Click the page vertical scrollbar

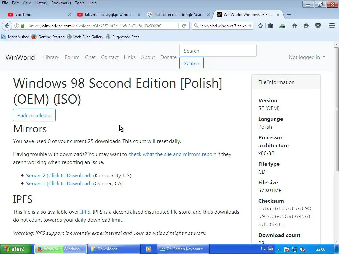(336, 109)
